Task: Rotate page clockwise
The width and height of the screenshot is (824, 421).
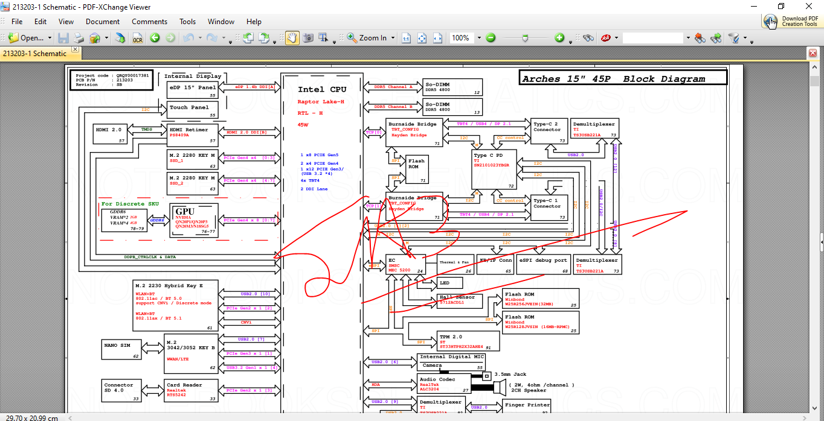Action: pyautogui.click(x=264, y=38)
